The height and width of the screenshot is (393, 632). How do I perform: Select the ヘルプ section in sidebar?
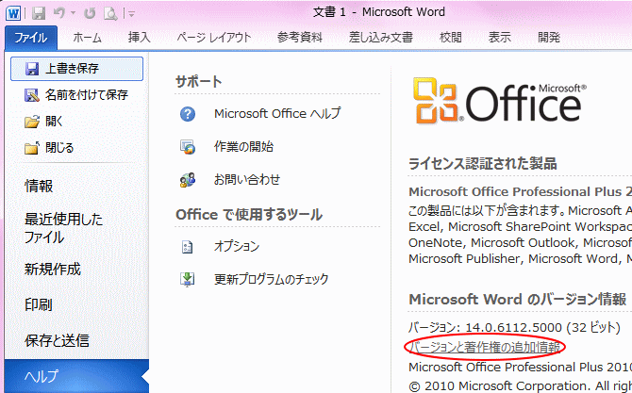[76, 376]
